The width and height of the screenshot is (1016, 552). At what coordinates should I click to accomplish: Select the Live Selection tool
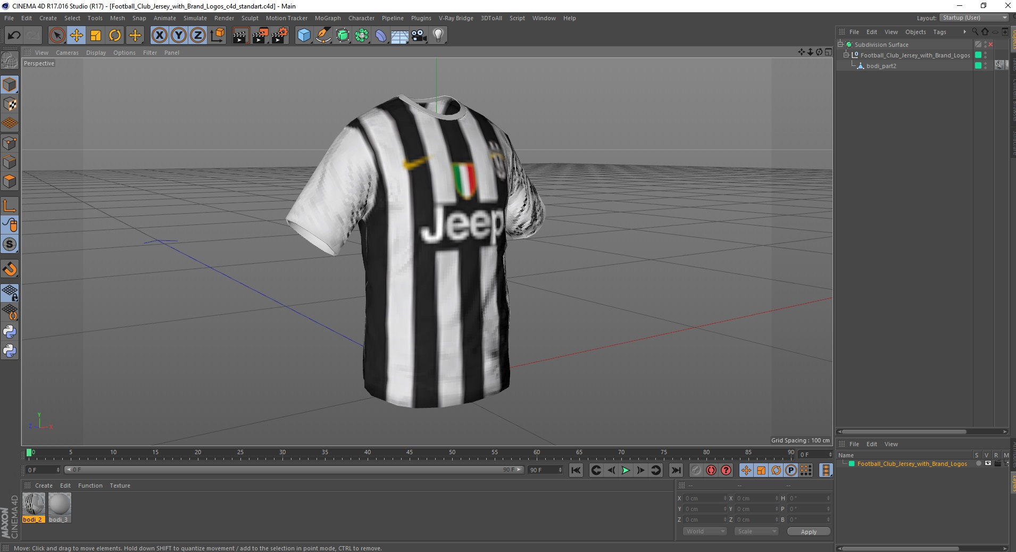tap(57, 36)
